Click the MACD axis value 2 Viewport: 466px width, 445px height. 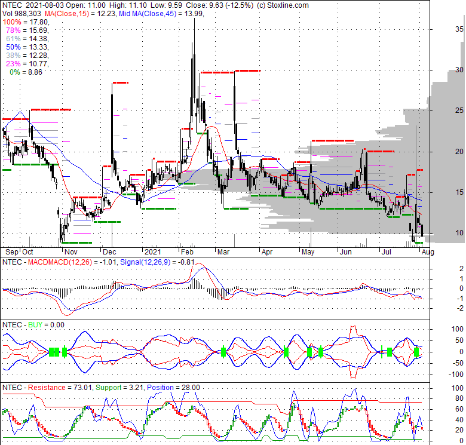[461, 269]
